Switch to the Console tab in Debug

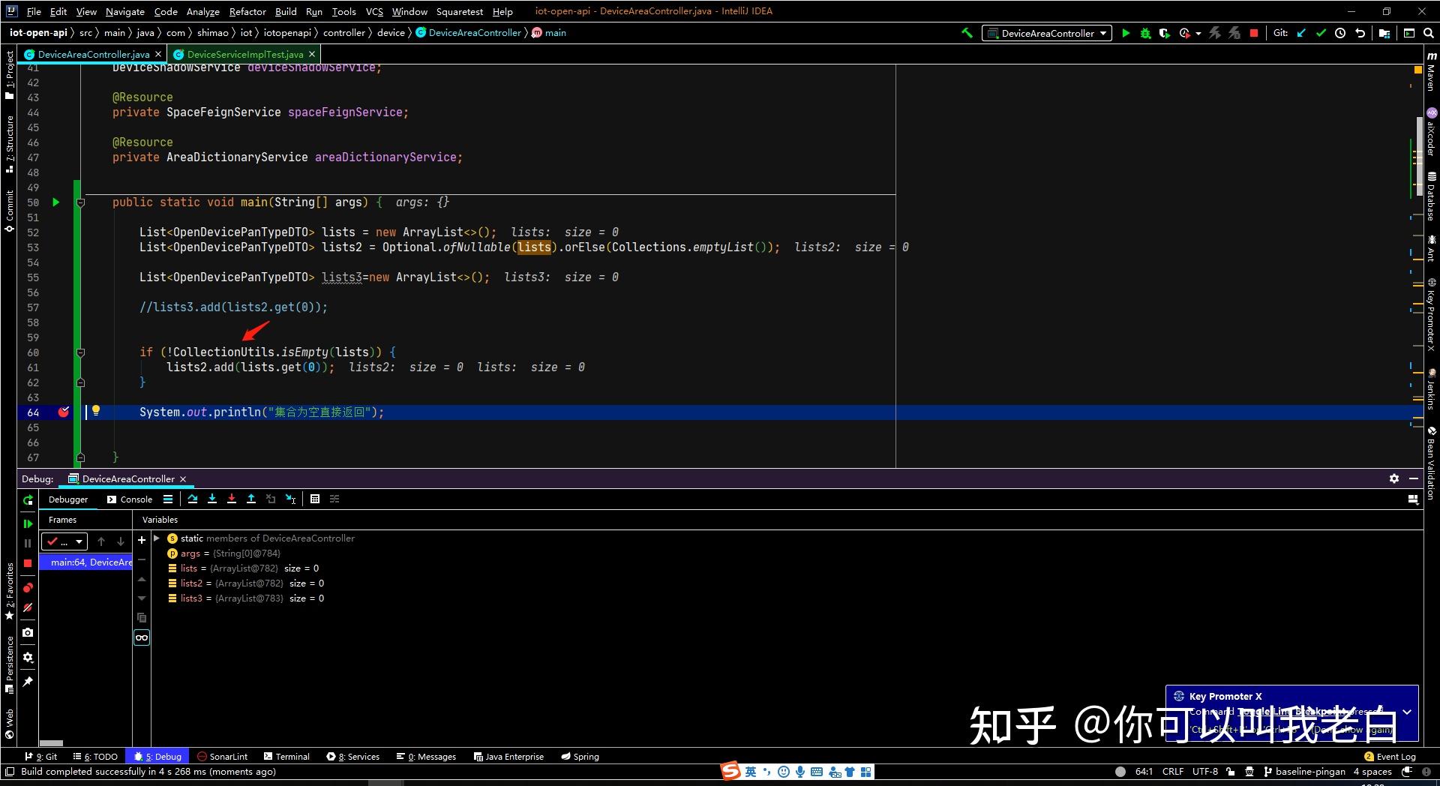pyautogui.click(x=130, y=499)
